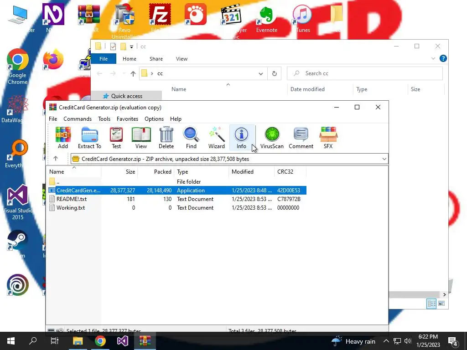Show hidden tray icons chevron
The height and width of the screenshot is (350, 467).
click(386, 341)
